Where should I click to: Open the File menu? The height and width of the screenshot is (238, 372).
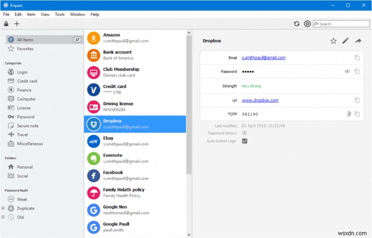[6, 14]
